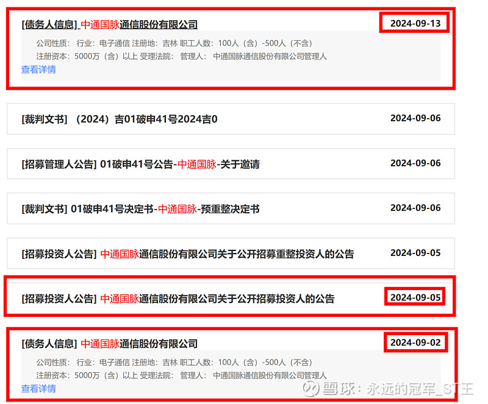Image resolution: width=488 pixels, height=404 pixels.
Task: Select date on 招募管理人公告 row
Action: [415, 163]
